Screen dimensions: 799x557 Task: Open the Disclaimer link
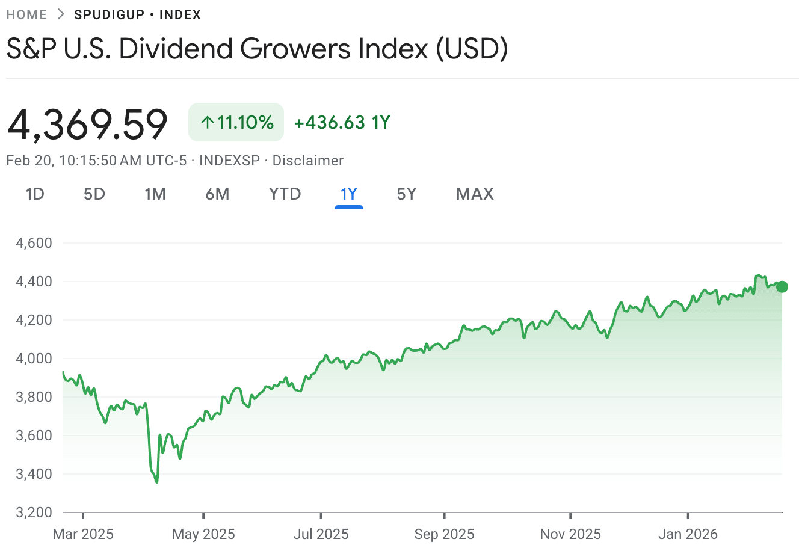coord(307,160)
